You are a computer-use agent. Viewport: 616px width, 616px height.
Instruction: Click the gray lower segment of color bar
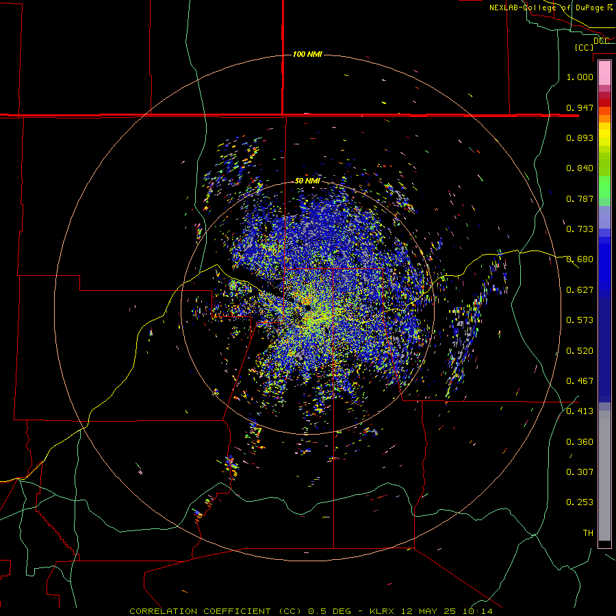pyautogui.click(x=604, y=476)
